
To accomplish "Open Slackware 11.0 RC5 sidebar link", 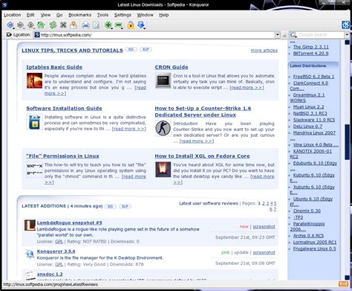I will pos(314,120).
